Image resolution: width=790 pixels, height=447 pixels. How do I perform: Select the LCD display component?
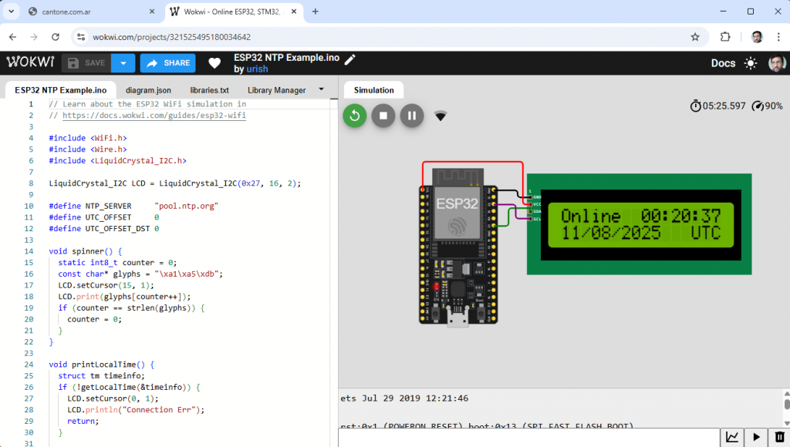[640, 224]
